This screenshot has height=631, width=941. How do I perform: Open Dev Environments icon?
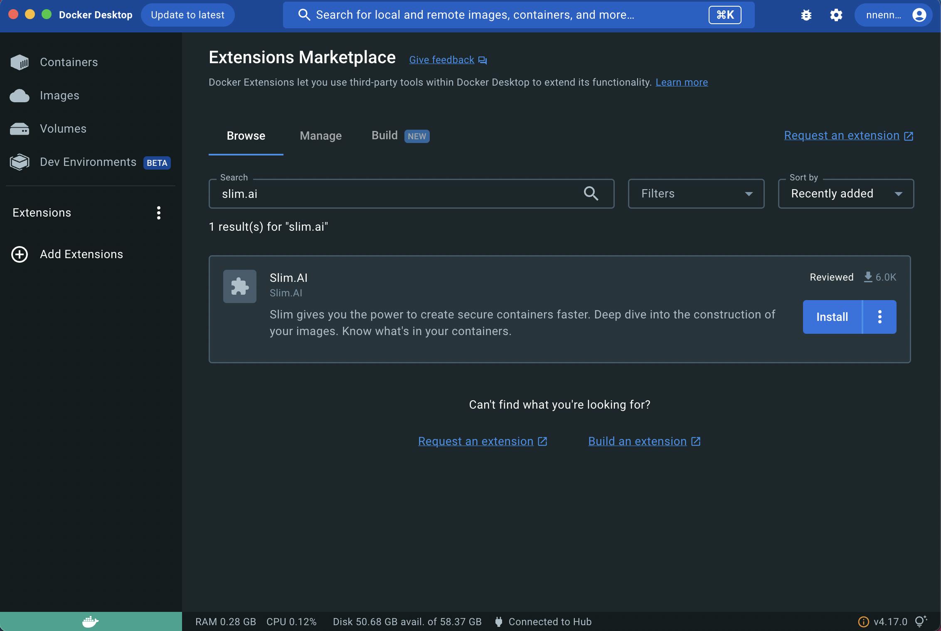click(x=20, y=162)
